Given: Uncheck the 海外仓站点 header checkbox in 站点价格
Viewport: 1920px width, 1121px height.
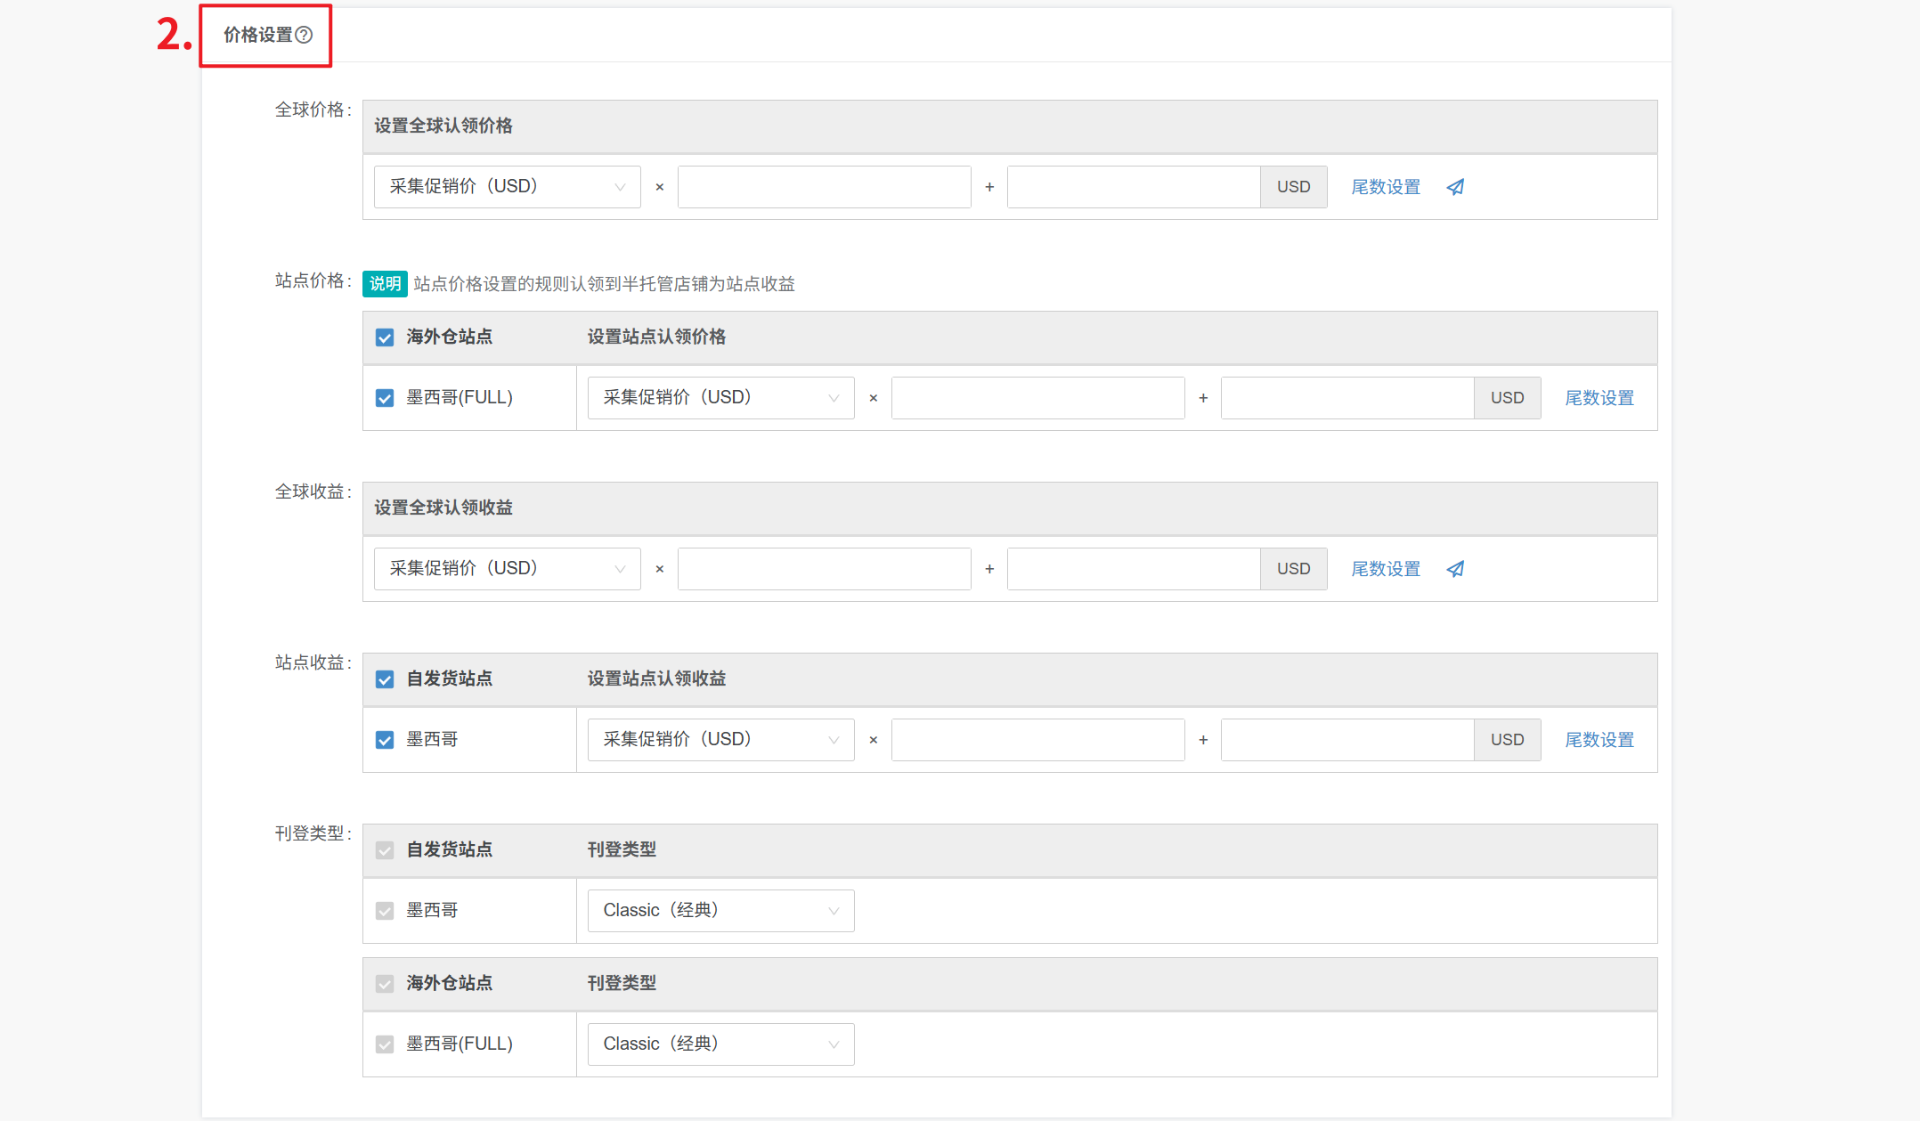Looking at the screenshot, I should (x=385, y=337).
